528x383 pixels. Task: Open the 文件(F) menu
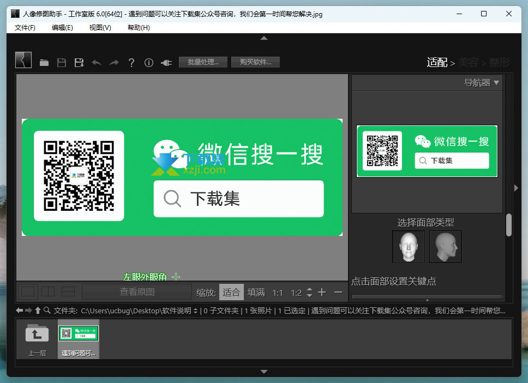point(25,28)
